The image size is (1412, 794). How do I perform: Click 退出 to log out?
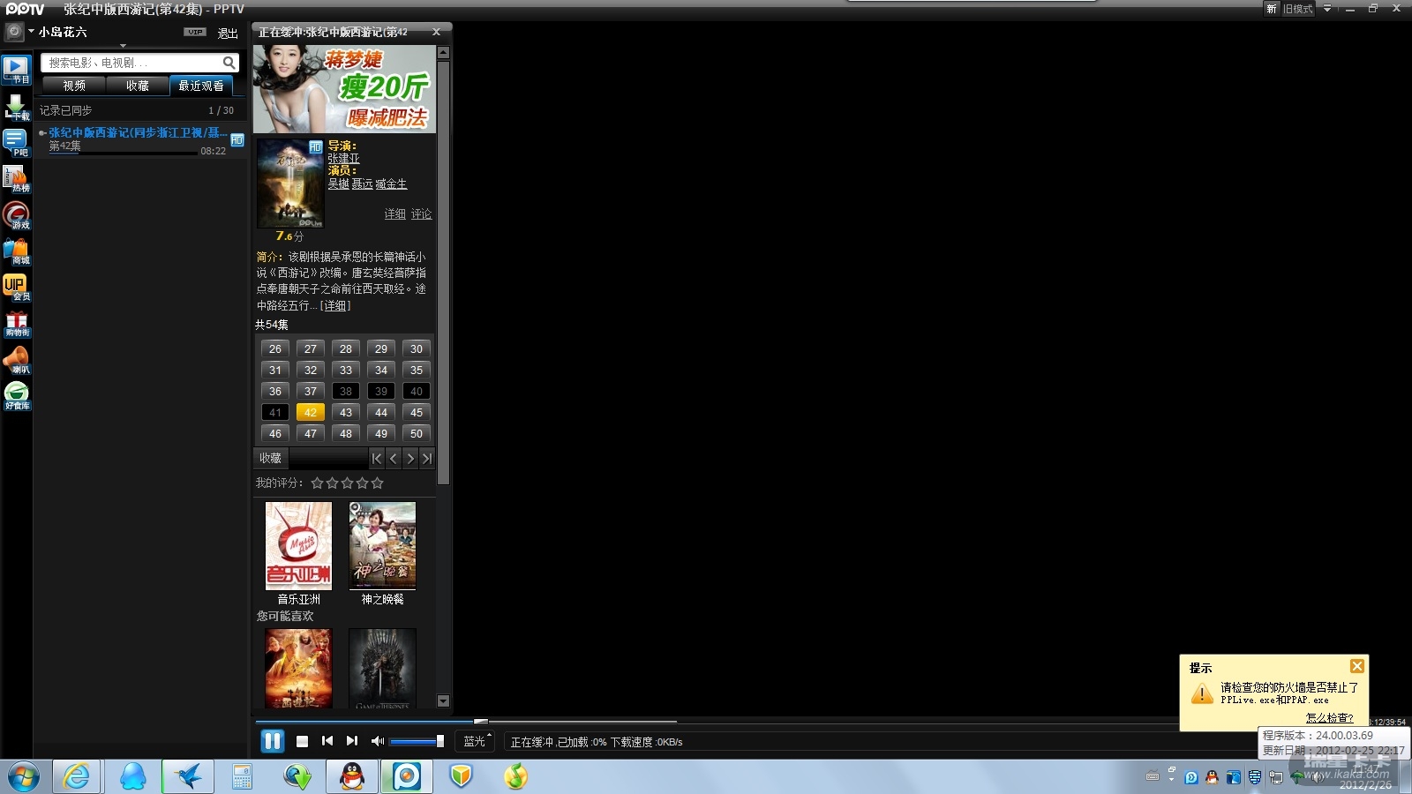[x=228, y=34]
